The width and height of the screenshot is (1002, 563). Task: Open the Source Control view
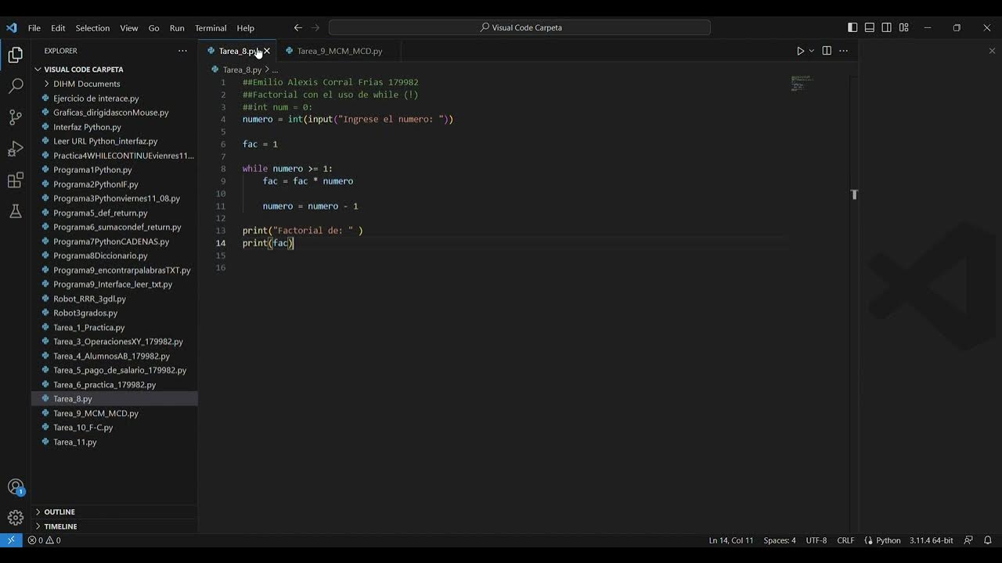(15, 117)
